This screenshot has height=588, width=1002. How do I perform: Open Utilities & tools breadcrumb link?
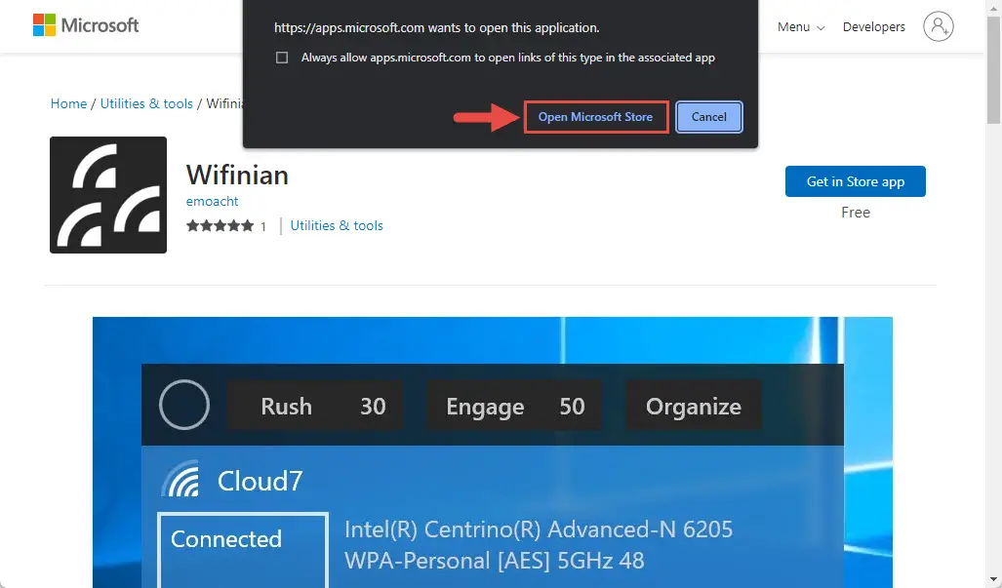pyautogui.click(x=146, y=103)
